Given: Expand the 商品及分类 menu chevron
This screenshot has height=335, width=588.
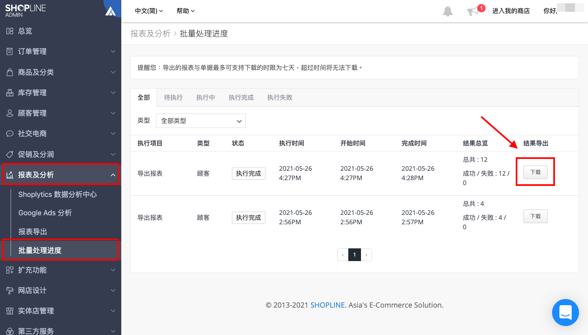Looking at the screenshot, I should click(113, 72).
